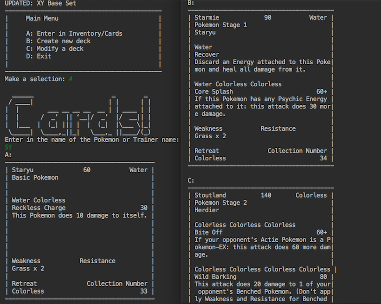Screen dimensions: 381x304
Task: Click the 'Cards!' ASCII art banner
Action: coord(79,115)
